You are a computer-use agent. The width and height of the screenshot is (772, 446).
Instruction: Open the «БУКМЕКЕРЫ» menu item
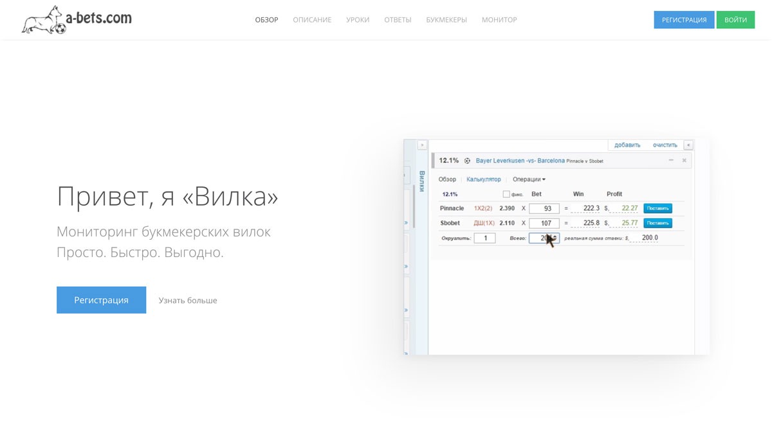(x=446, y=20)
